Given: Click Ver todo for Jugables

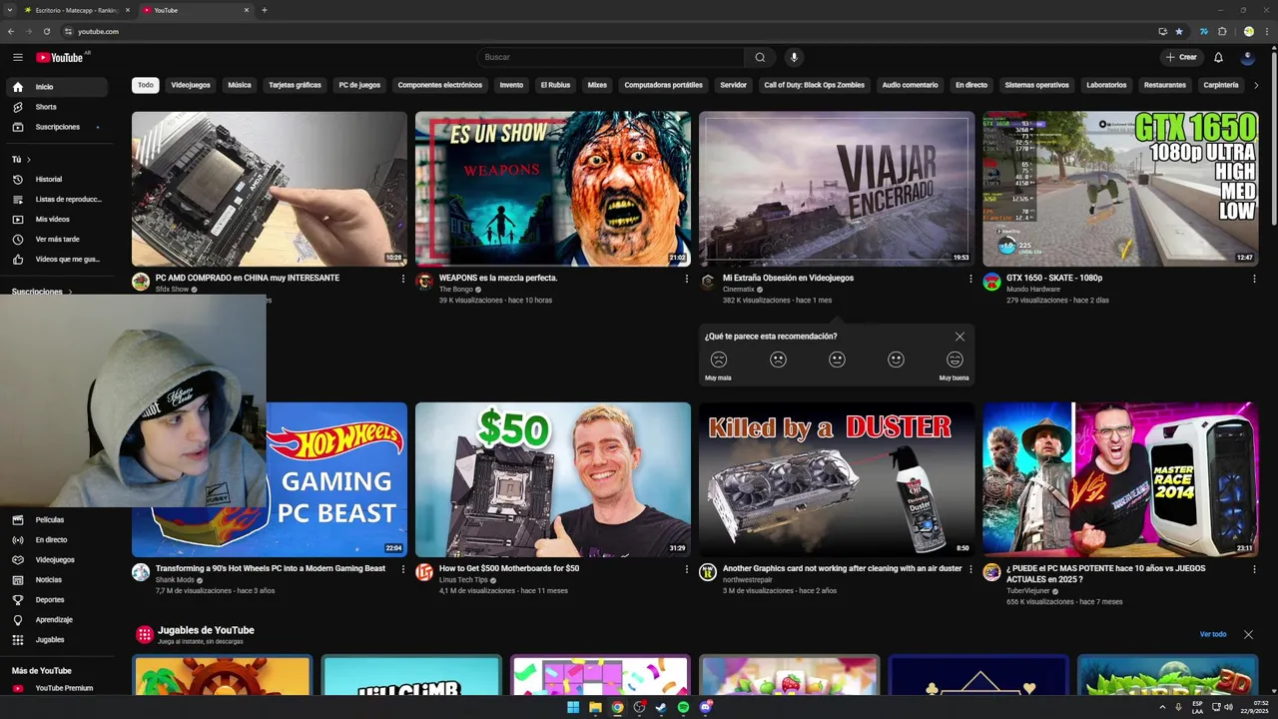Looking at the screenshot, I should click(1213, 634).
